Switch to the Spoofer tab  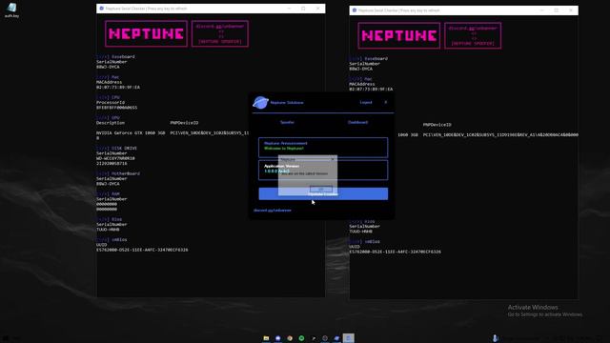point(287,122)
